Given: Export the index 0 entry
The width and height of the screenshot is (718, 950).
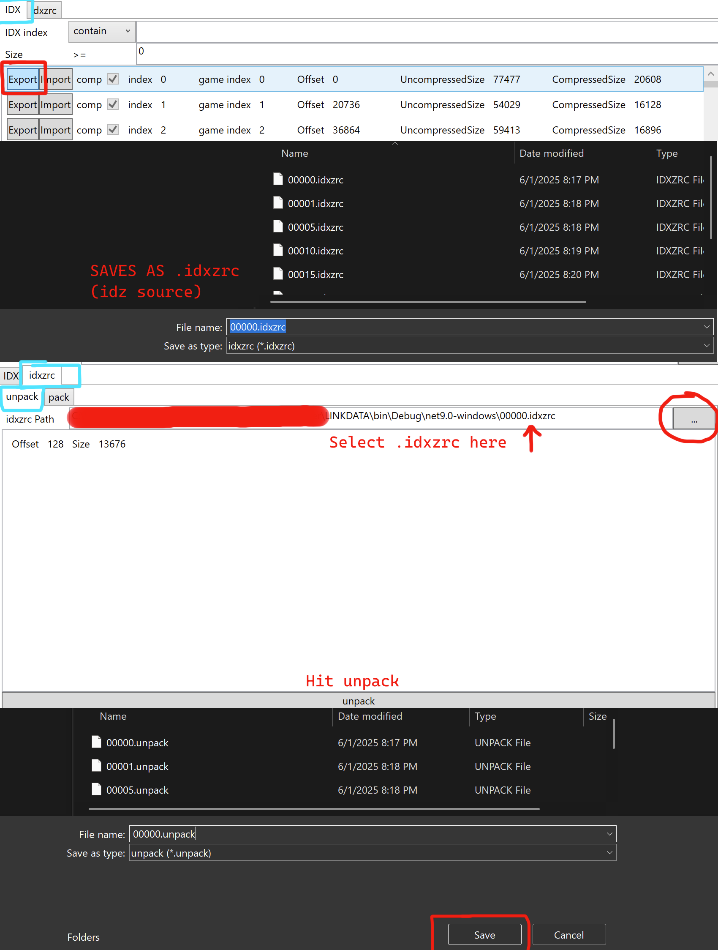Looking at the screenshot, I should tap(23, 79).
